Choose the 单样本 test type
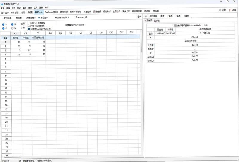This screenshot has height=162, width=239. coord(19,18)
